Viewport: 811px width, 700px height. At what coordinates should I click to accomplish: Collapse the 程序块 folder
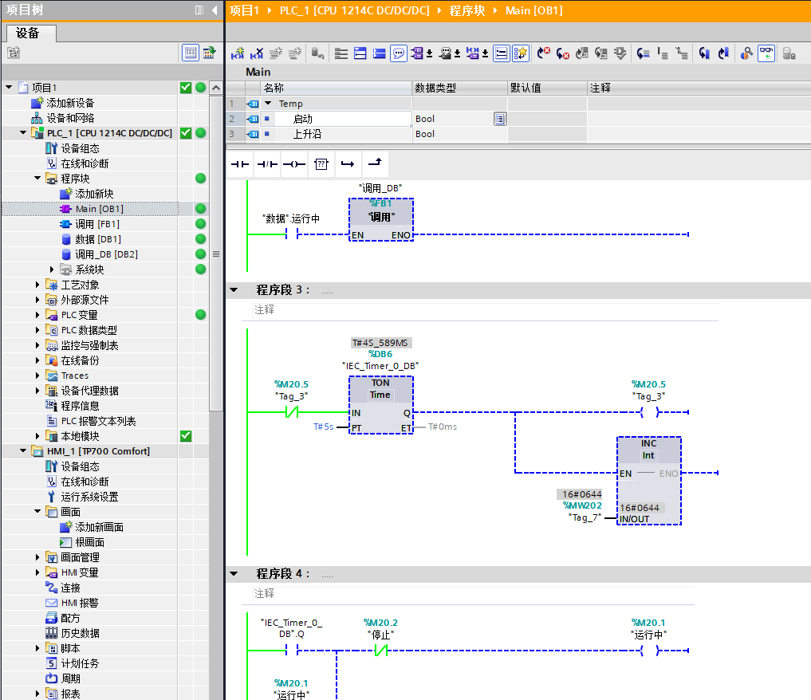[37, 179]
